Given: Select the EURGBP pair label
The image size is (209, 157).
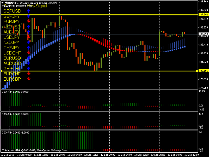Looking at the screenshot, I should (12, 79).
